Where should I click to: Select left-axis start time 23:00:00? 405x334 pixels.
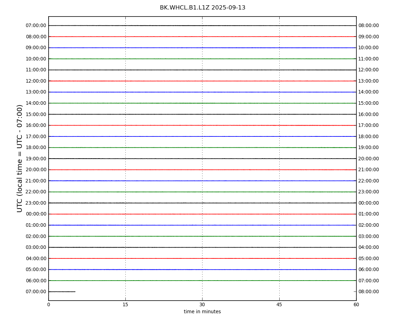(36, 203)
